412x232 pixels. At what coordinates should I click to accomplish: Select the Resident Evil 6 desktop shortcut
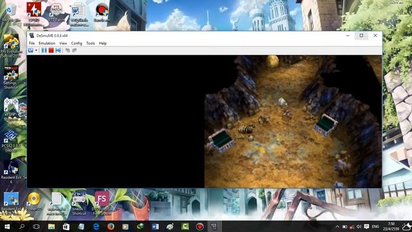(x=11, y=171)
